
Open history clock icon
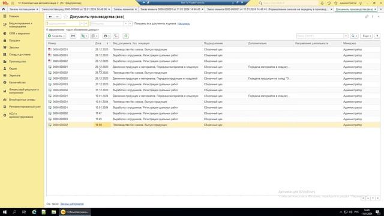coord(329,3)
